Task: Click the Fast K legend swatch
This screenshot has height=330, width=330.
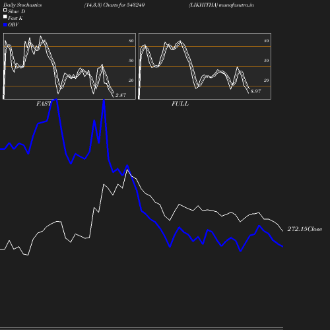Action: coord(5,16)
